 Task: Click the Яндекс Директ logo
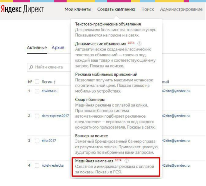pyautogui.click(x=22, y=9)
